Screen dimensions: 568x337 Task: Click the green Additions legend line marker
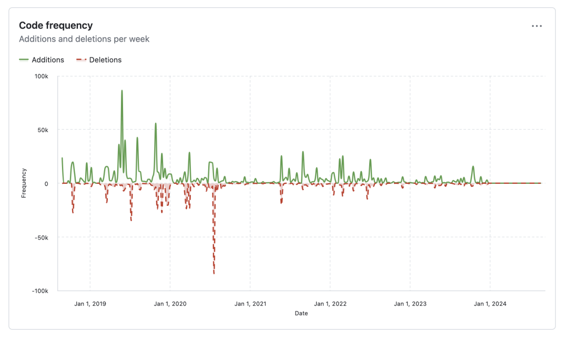pos(24,60)
